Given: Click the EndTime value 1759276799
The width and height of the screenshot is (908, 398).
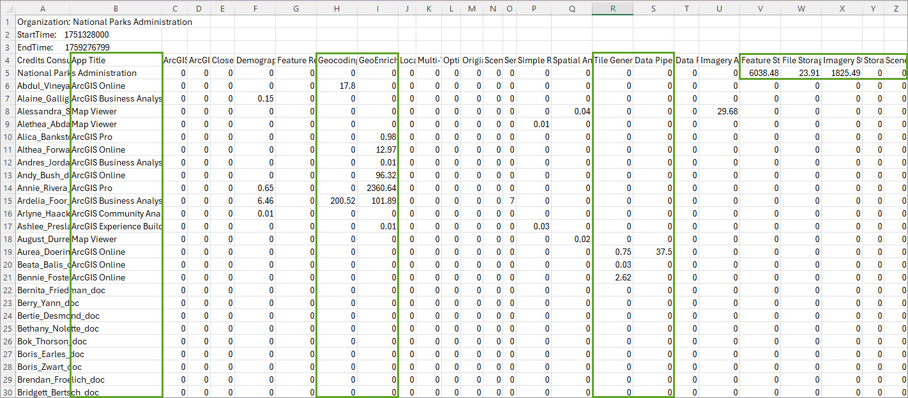Looking at the screenshot, I should click(x=87, y=47).
